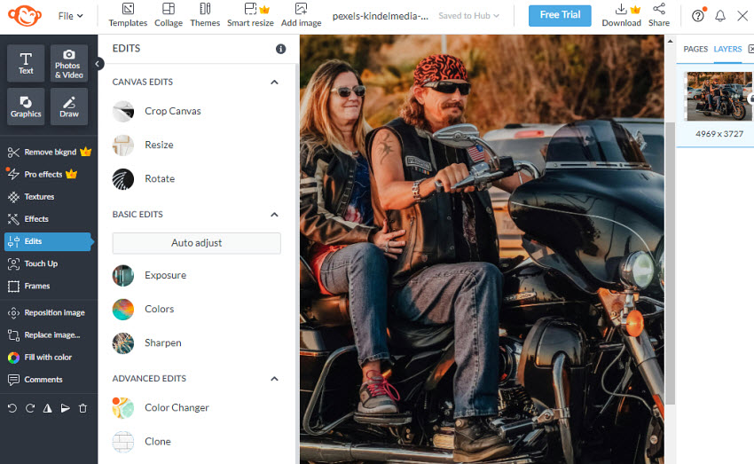754x464 pixels.
Task: Click Reposition image
Action: coord(46,312)
